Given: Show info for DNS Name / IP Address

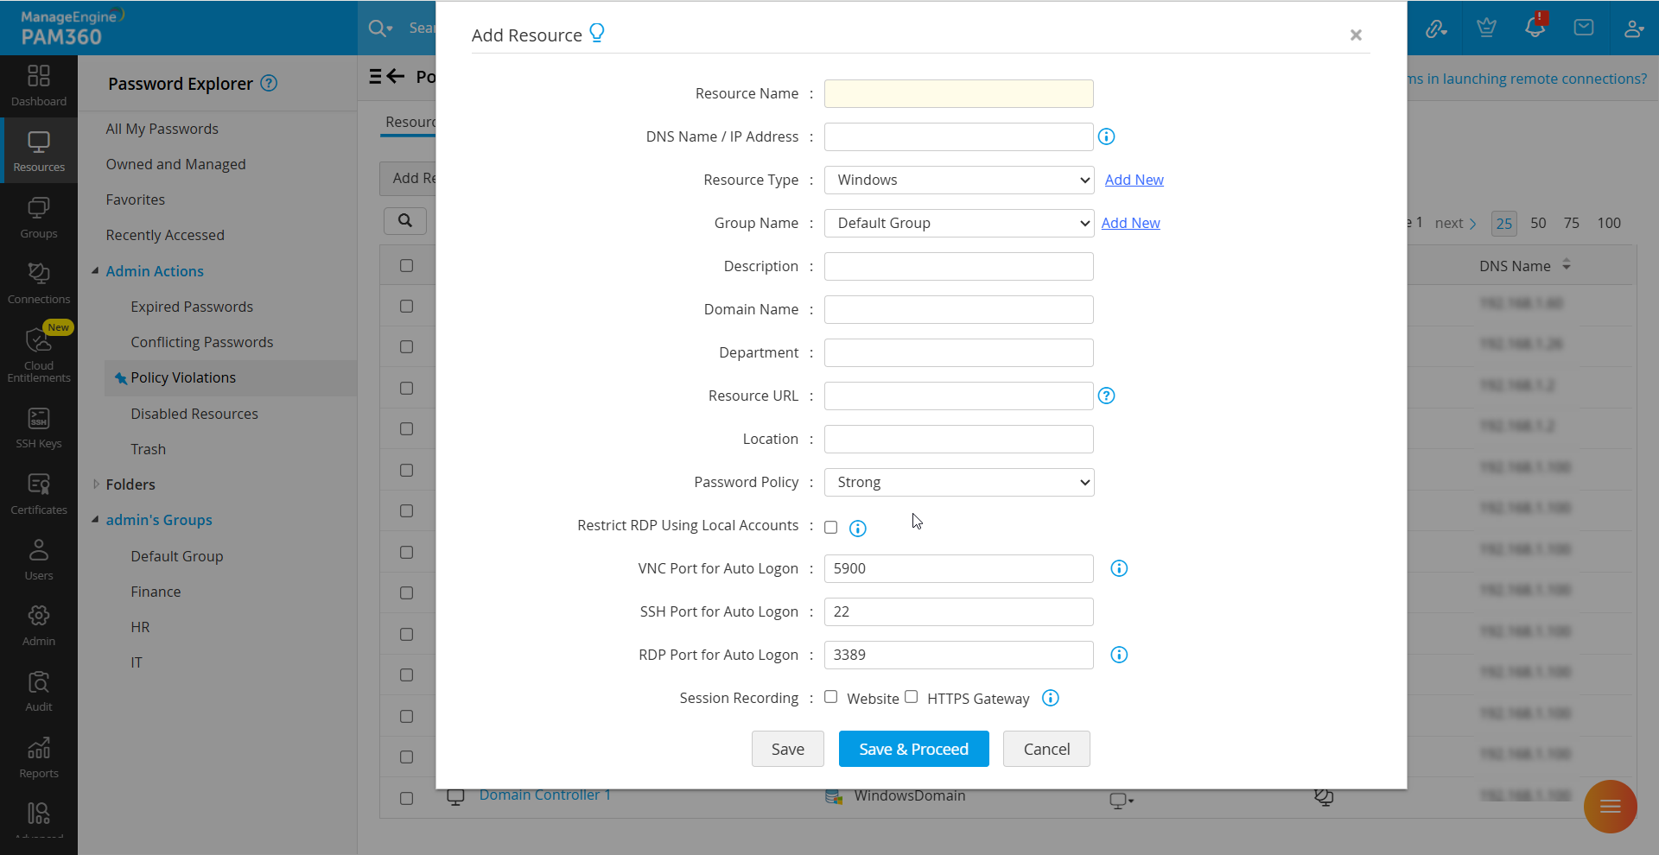Looking at the screenshot, I should [x=1106, y=136].
